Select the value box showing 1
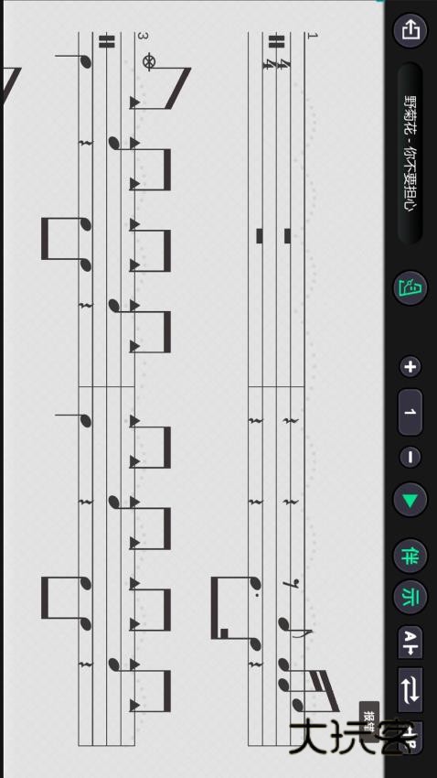This screenshot has width=437, height=778. (410, 412)
